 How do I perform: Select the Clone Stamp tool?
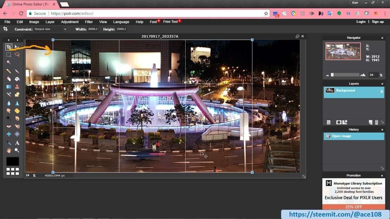[x=17, y=87]
